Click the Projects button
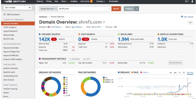Image resolution: width=196 pixels, height=100 pixels. [x=129, y=9]
